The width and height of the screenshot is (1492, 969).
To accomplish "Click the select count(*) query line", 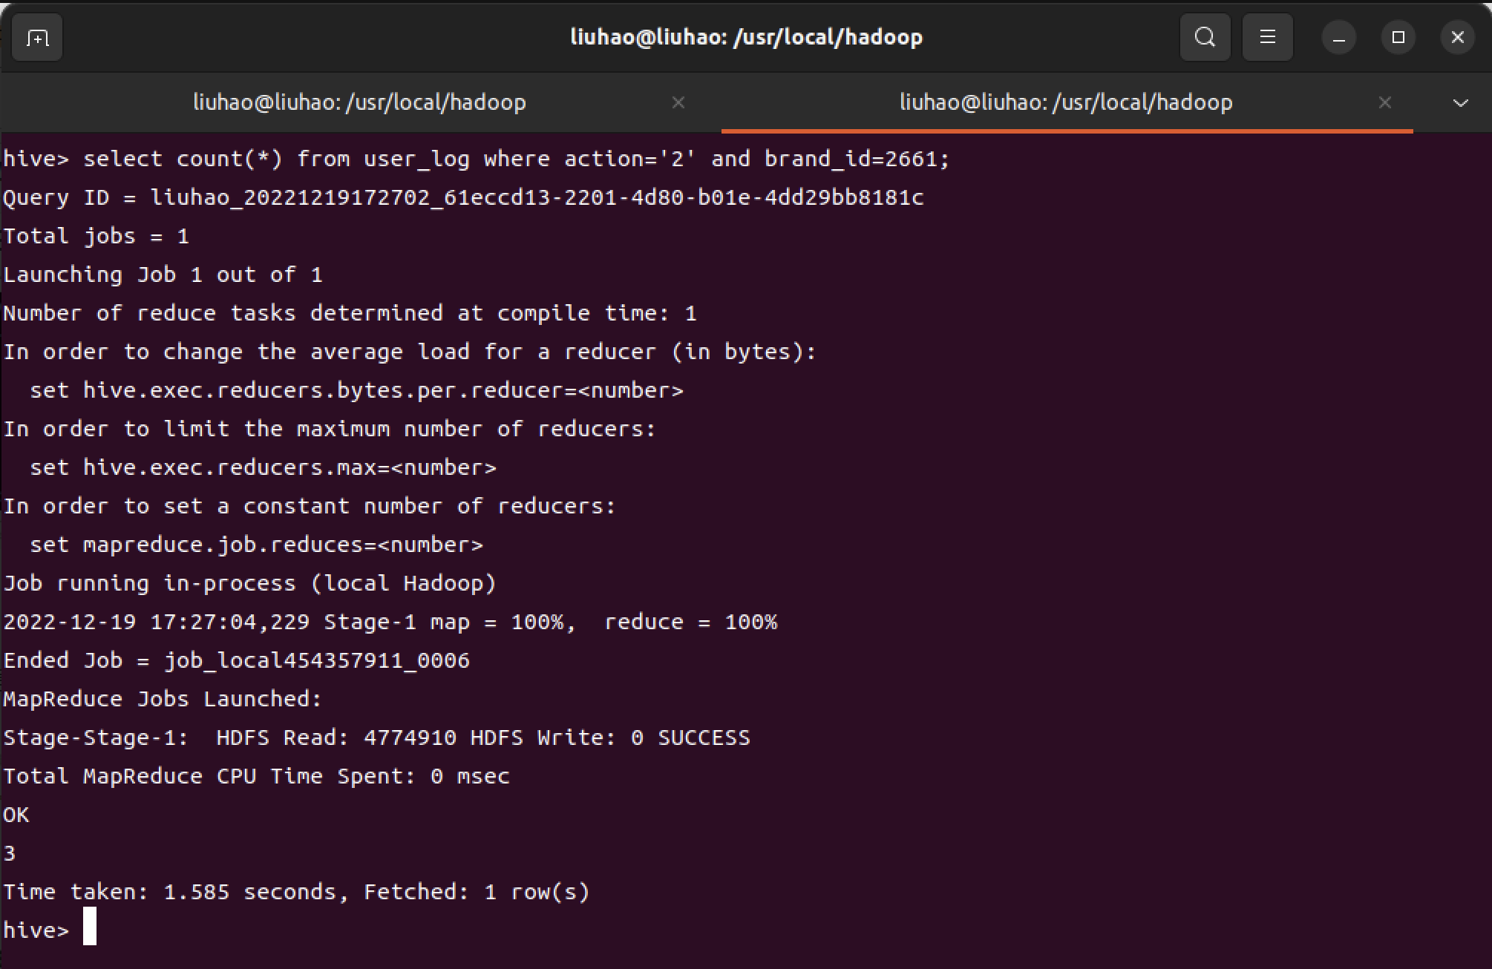I will [477, 159].
